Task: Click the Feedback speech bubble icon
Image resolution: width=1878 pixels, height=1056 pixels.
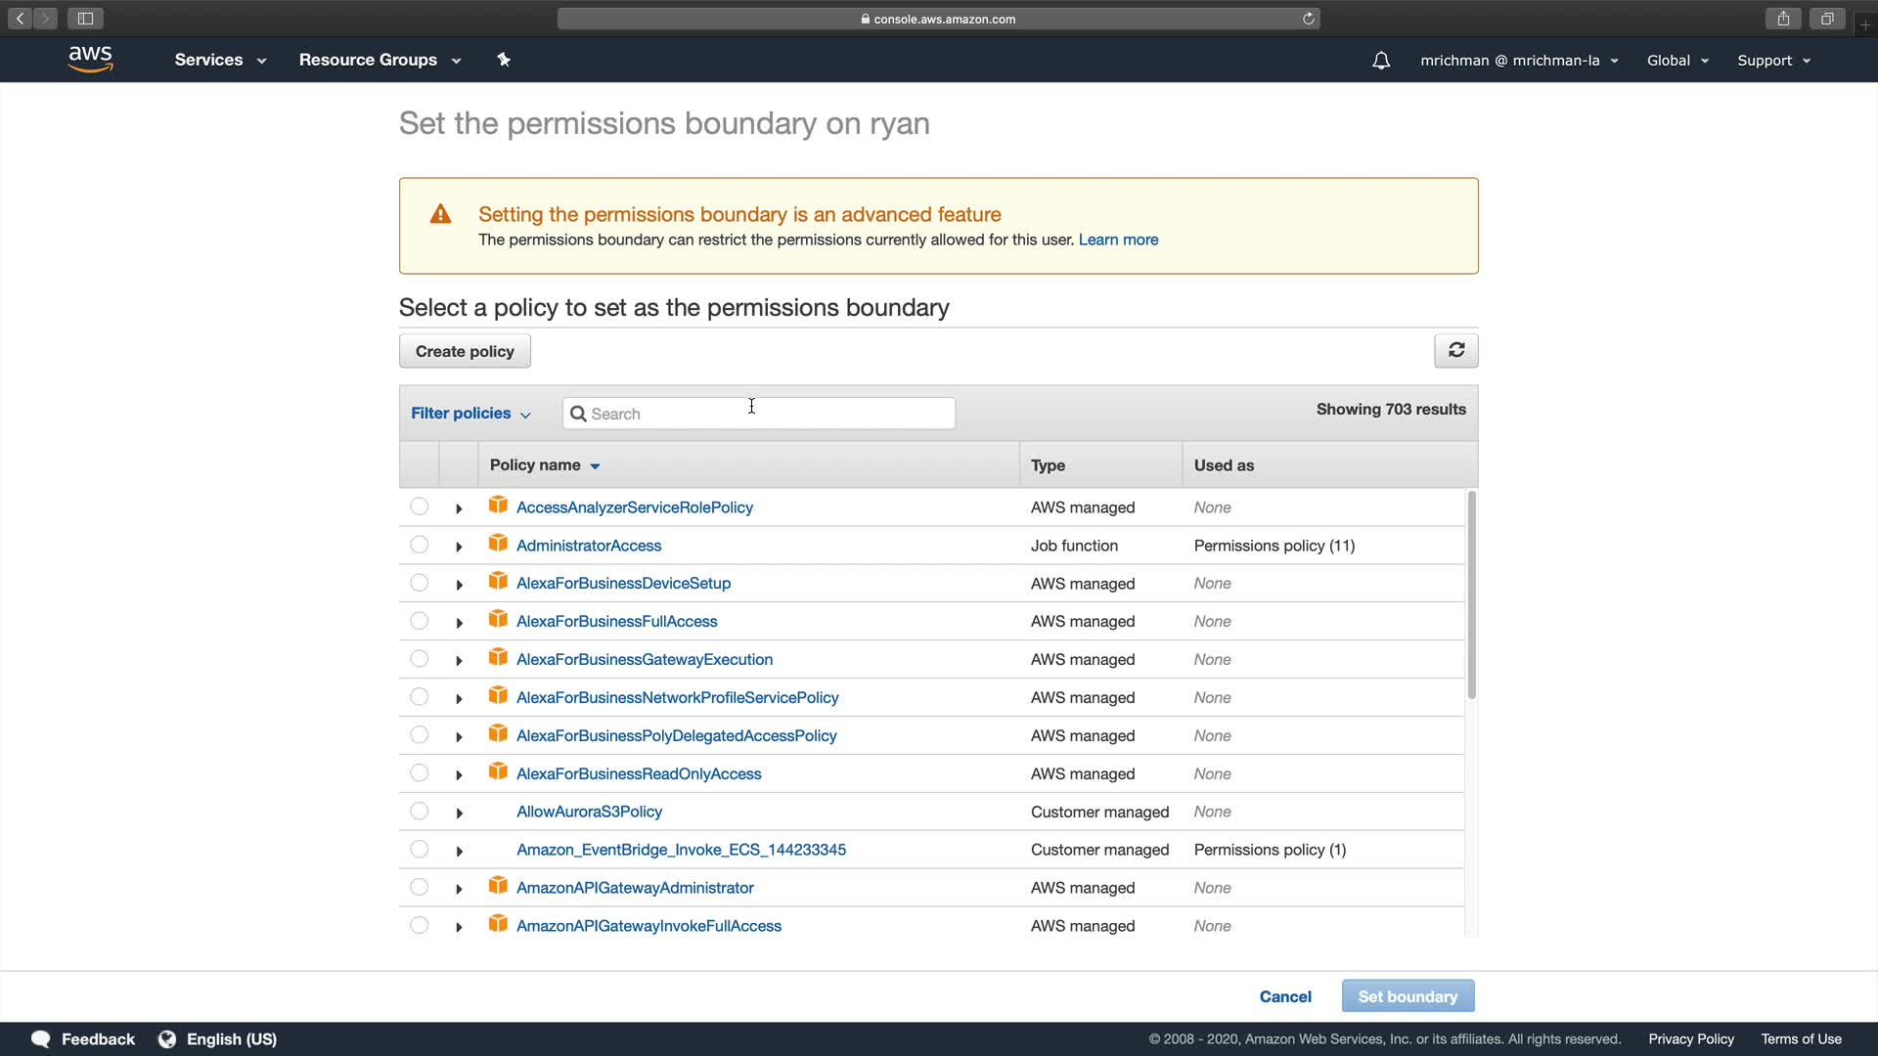Action: (41, 1038)
